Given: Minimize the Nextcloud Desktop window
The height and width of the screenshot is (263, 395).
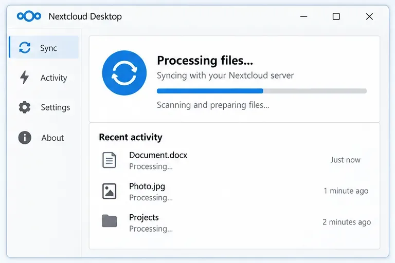Looking at the screenshot, I should point(304,16).
